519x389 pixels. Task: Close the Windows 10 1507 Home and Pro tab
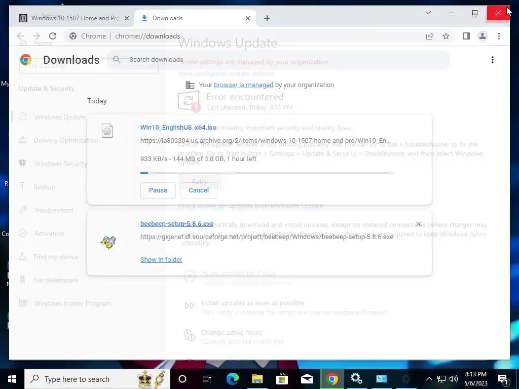pos(126,18)
